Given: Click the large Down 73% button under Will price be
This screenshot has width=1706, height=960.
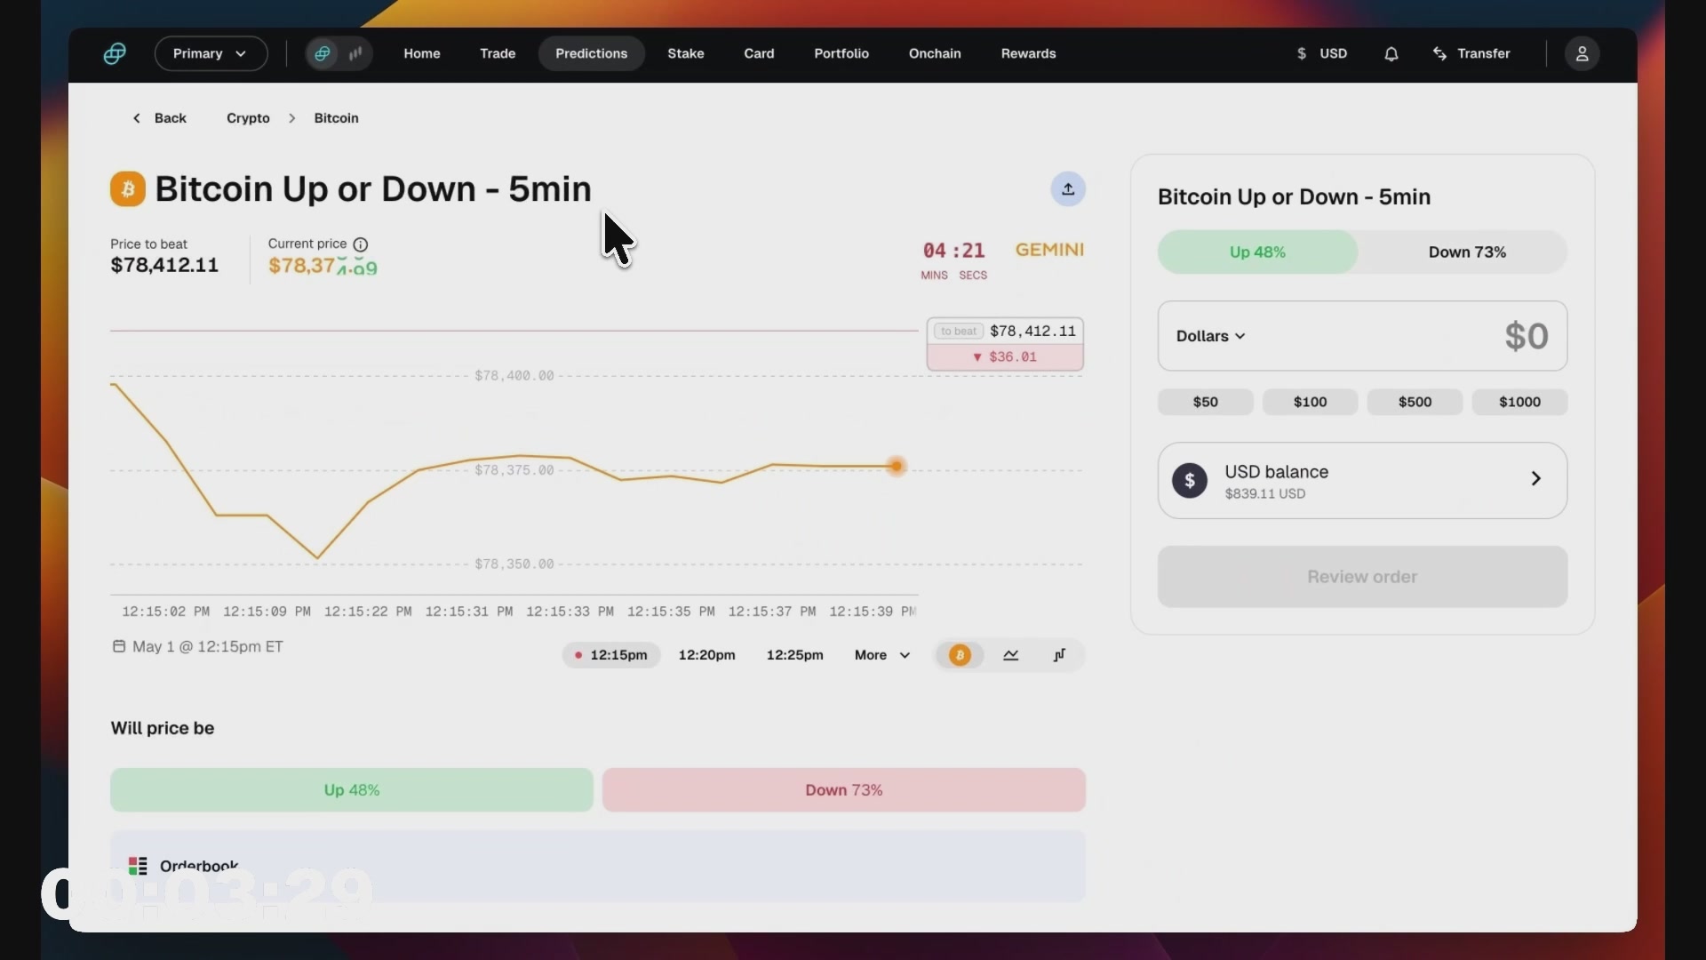Looking at the screenshot, I should tap(844, 790).
